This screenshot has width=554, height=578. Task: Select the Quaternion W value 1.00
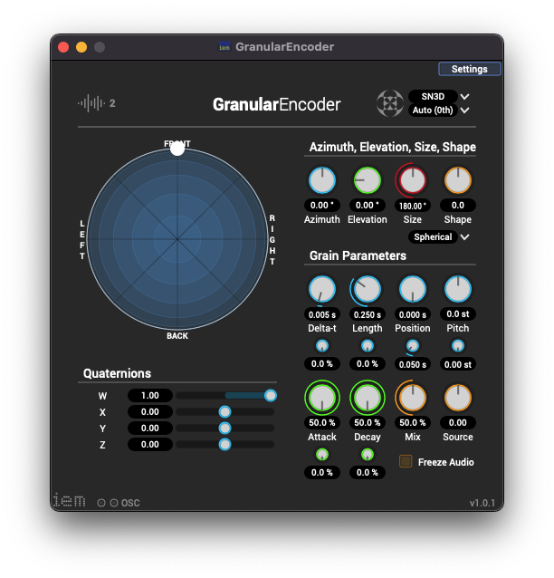click(x=150, y=396)
